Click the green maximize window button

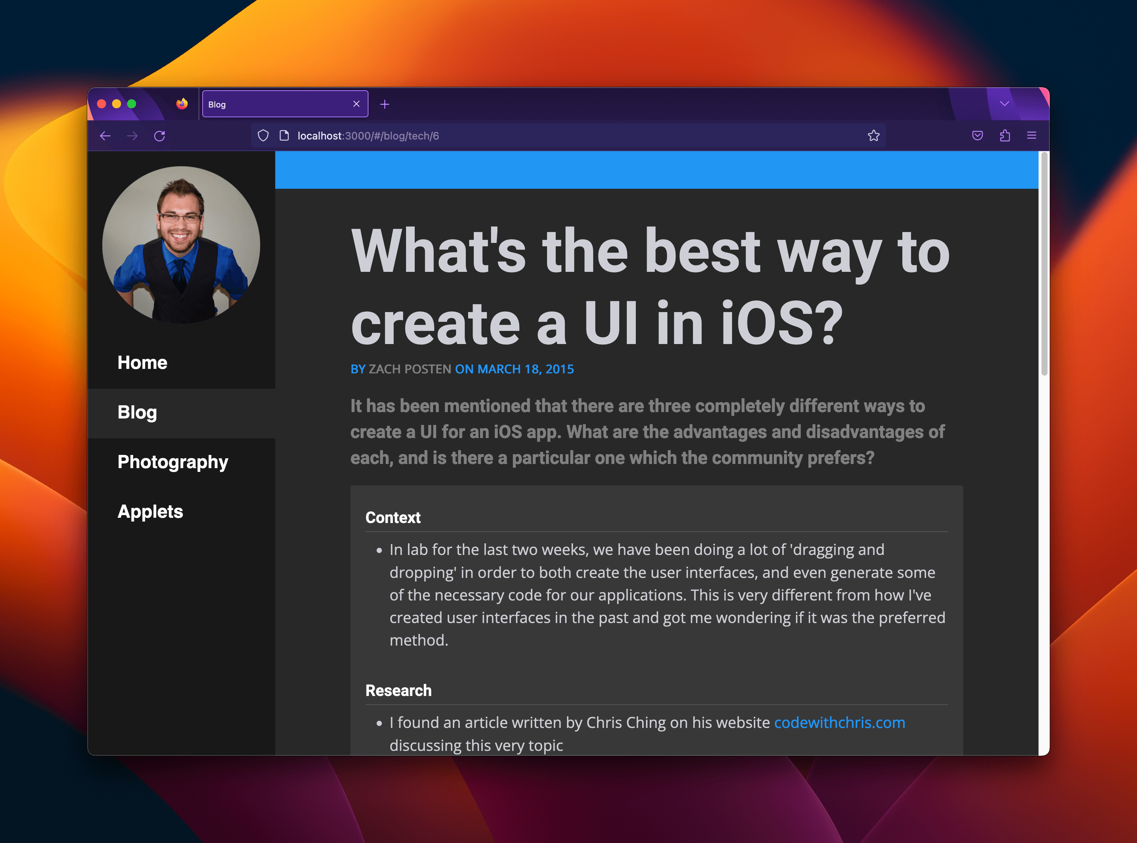132,104
